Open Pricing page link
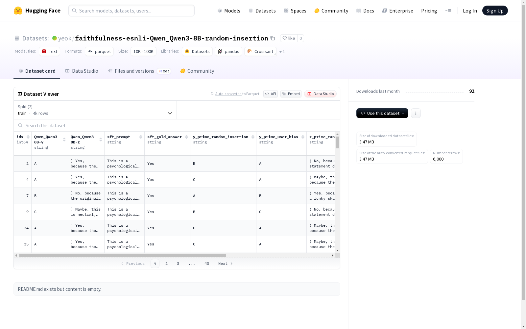 (429, 11)
